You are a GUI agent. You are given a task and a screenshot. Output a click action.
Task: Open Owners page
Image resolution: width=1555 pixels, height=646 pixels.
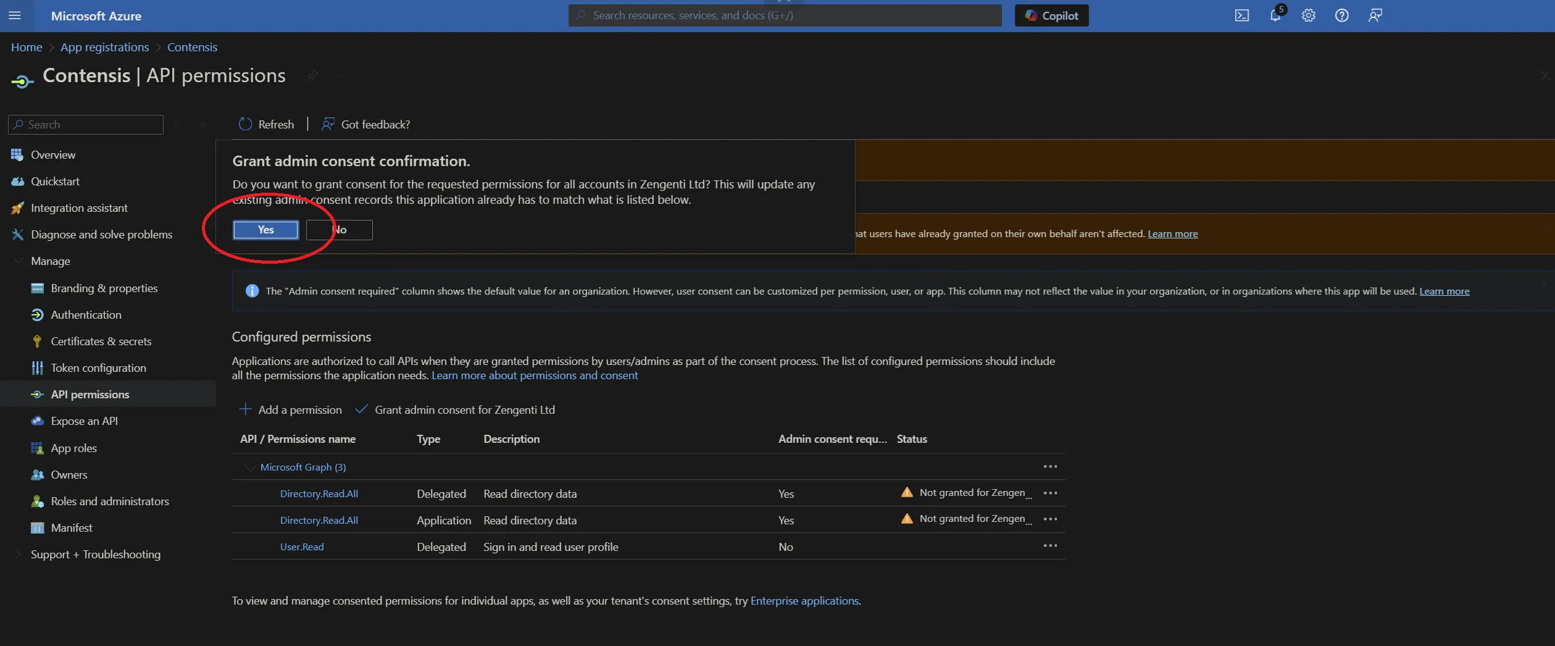coord(69,475)
